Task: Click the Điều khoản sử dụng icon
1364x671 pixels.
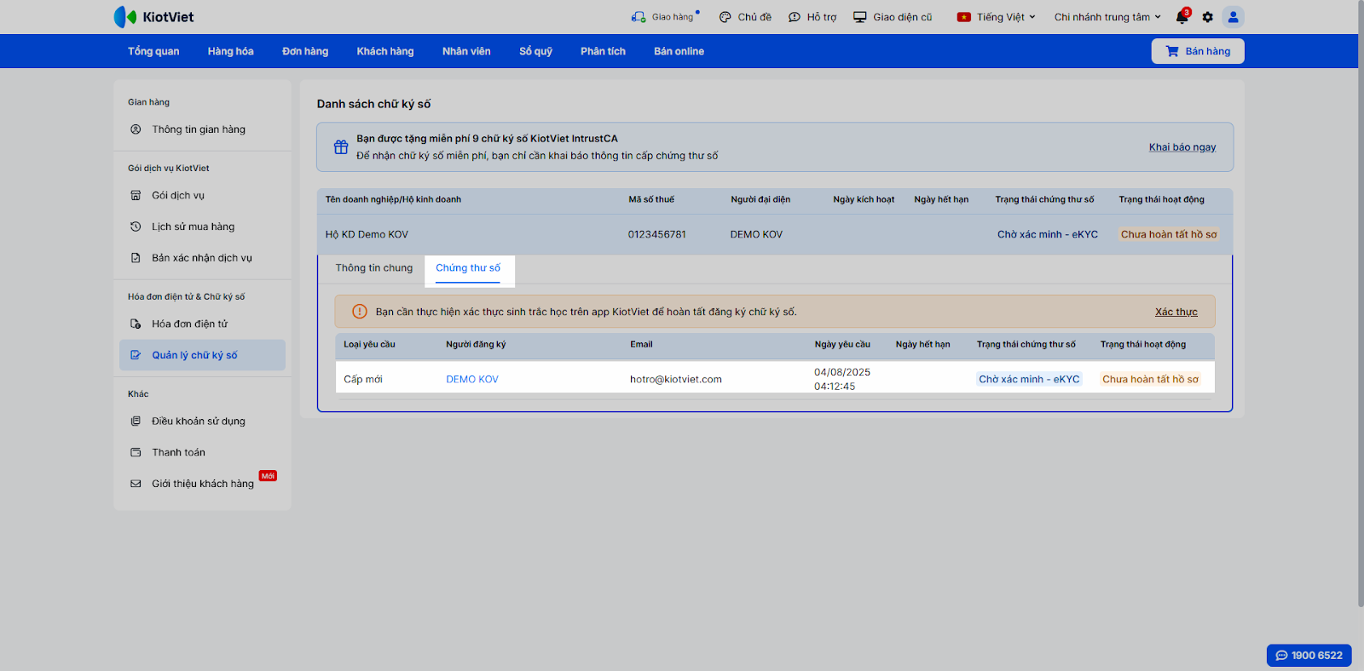Action: coord(136,421)
